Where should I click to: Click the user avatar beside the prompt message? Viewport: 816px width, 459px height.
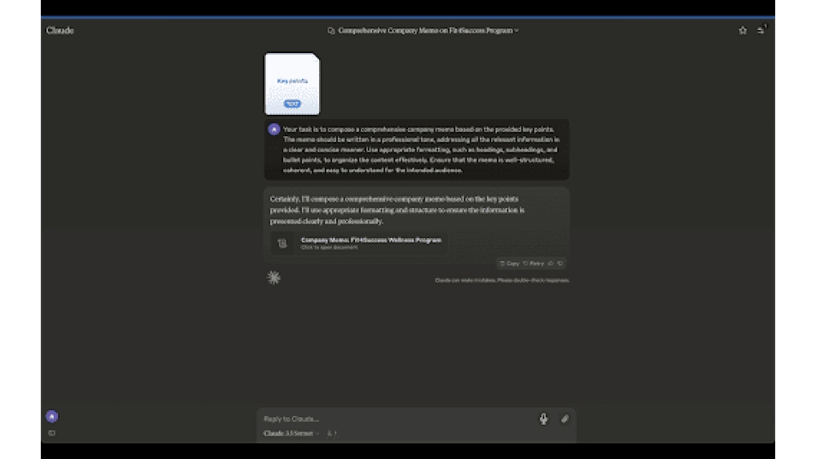(273, 130)
